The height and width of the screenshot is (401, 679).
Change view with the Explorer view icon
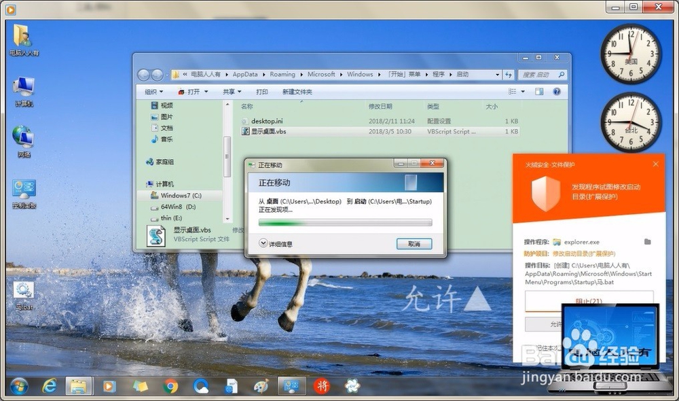(512, 92)
